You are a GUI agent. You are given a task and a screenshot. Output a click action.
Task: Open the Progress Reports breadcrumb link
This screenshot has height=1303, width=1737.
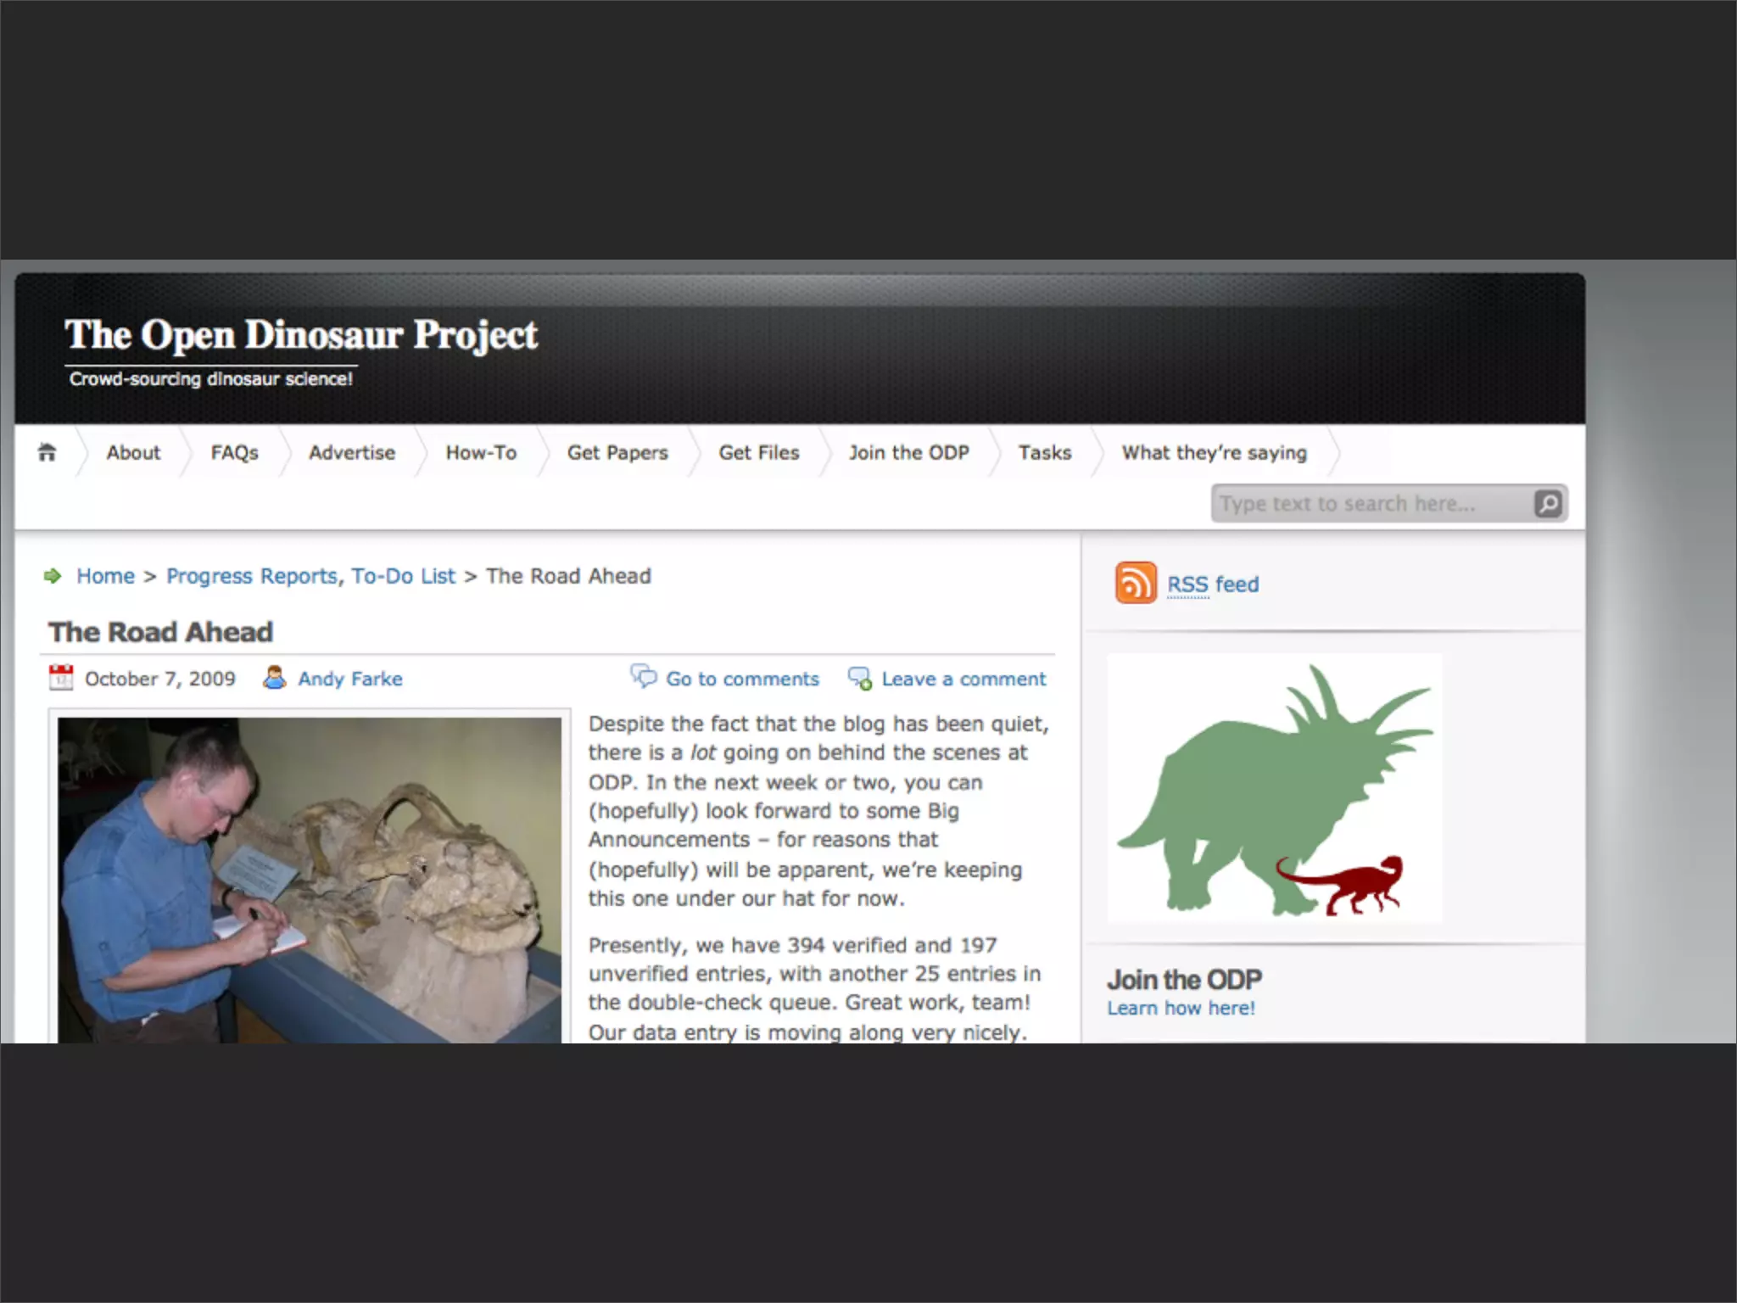[251, 576]
